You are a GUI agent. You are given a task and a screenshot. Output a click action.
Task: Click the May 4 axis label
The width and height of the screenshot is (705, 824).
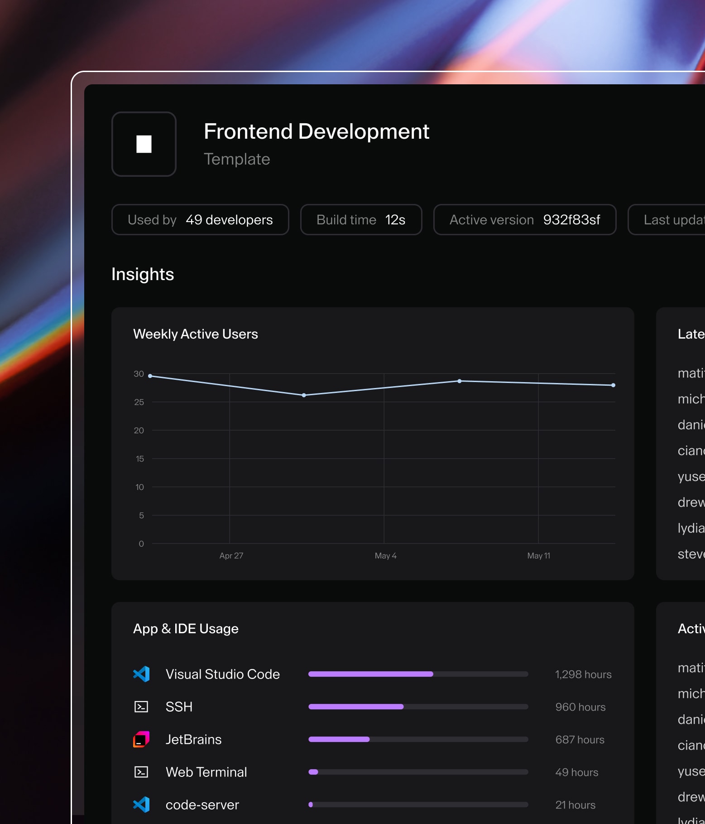pyautogui.click(x=385, y=556)
